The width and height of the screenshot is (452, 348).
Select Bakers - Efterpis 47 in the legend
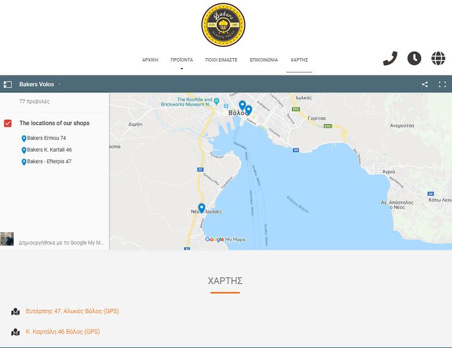pos(49,161)
